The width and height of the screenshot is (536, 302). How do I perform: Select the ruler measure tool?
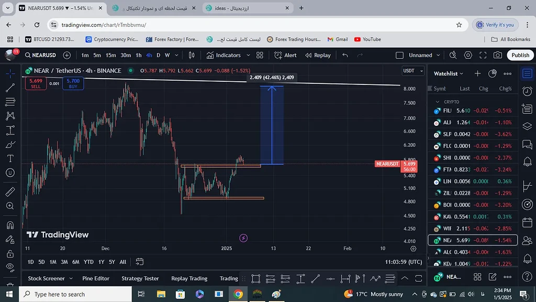(x=10, y=192)
